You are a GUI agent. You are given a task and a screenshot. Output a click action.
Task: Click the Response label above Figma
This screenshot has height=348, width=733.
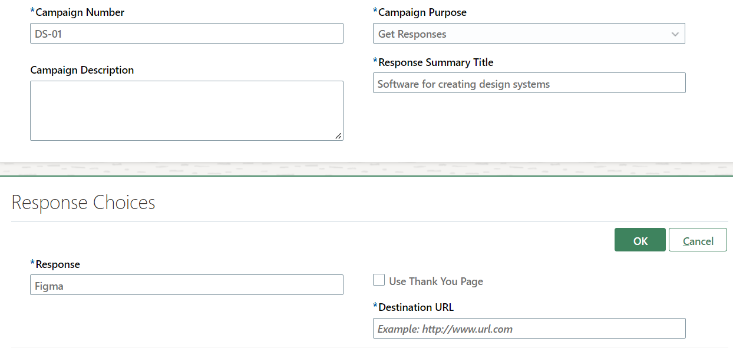point(58,264)
